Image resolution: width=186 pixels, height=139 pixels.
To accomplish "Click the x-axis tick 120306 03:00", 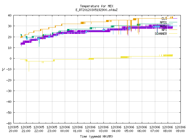I will (103, 129).
